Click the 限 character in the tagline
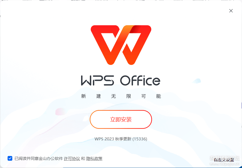242x168 pixels. pos(128,96)
